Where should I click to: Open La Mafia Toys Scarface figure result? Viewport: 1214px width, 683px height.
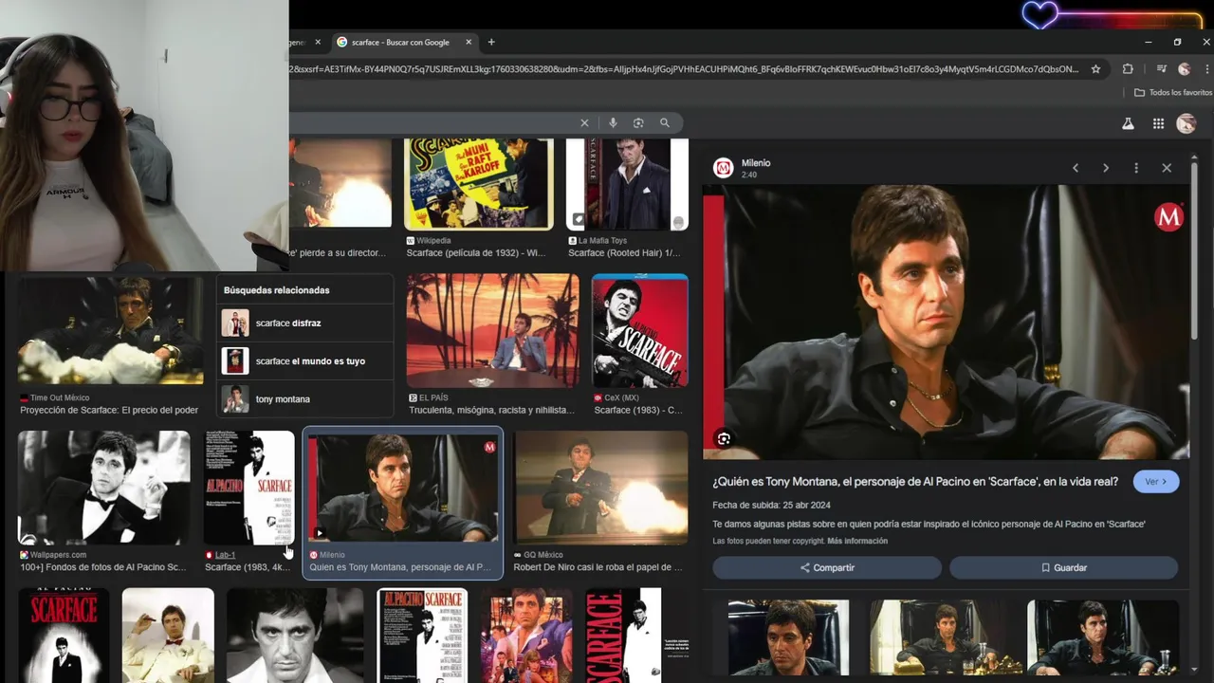pos(627,184)
